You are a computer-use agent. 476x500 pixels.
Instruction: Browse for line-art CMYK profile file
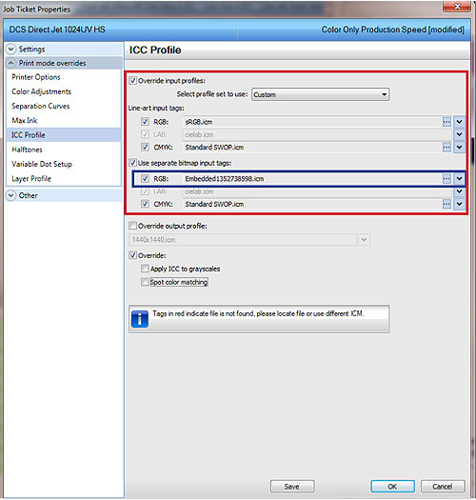[x=446, y=147]
